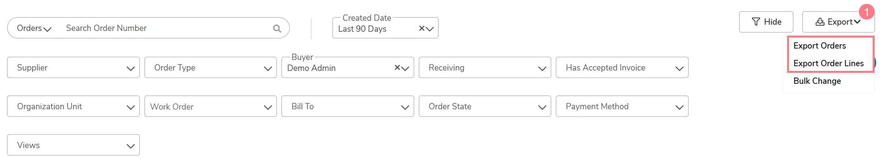The width and height of the screenshot is (886, 159).
Task: Expand the Views dropdown
Action: [73, 145]
